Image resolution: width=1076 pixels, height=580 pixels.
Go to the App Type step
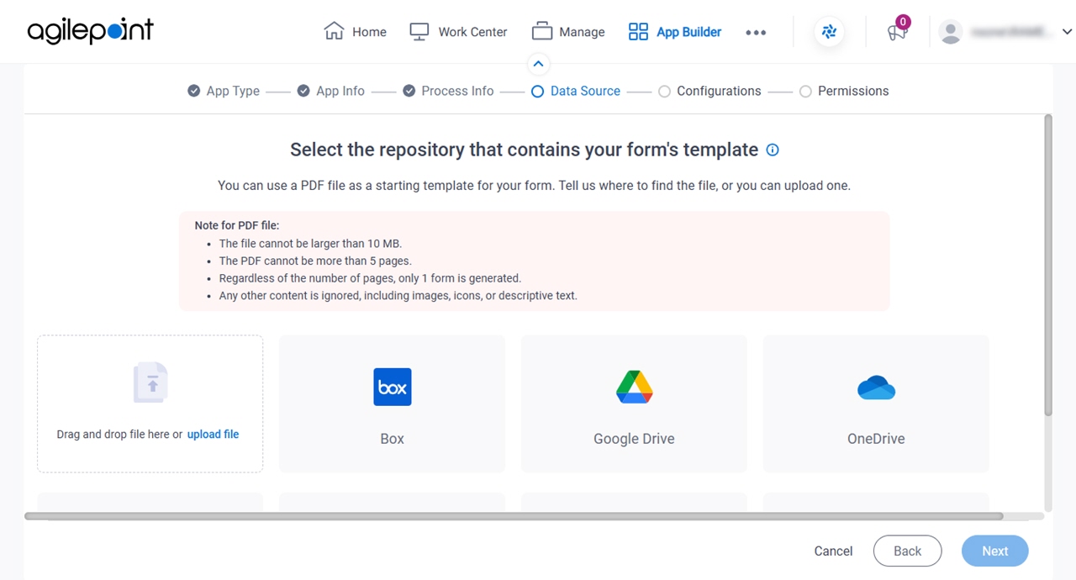pyautogui.click(x=224, y=91)
